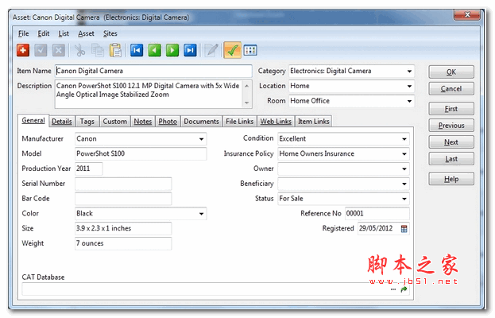
Task: Click the grid view icon in toolbar
Action: [x=250, y=50]
